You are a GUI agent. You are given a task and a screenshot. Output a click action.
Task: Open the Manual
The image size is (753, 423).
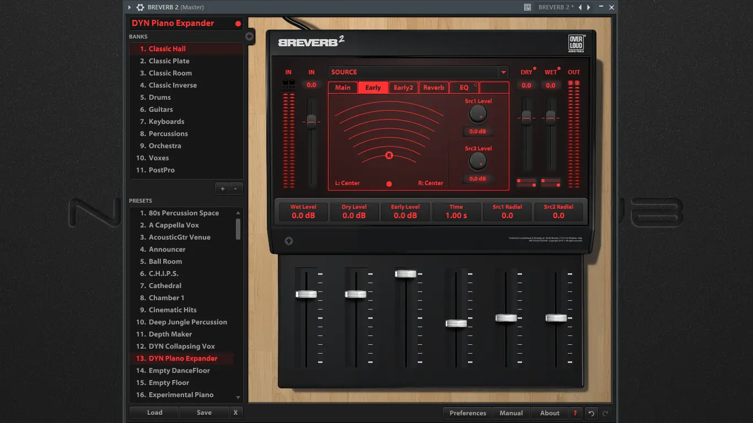click(x=512, y=413)
